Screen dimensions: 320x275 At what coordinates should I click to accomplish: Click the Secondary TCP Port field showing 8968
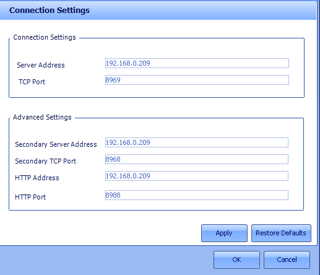pyautogui.click(x=197, y=159)
